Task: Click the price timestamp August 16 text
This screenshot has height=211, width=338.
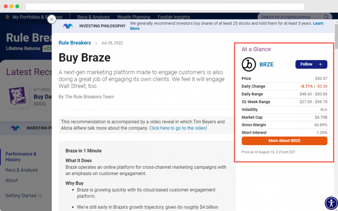Action: pyautogui.click(x=268, y=152)
